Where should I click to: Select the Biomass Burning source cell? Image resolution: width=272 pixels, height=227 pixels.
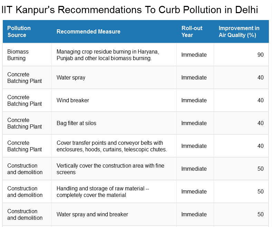(x=27, y=55)
